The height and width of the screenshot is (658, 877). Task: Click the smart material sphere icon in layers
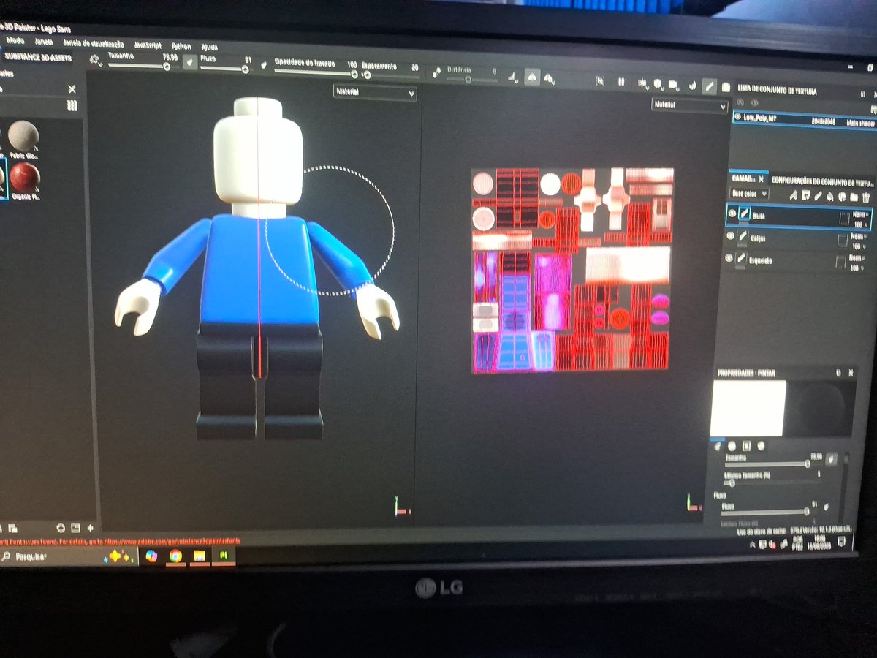point(842,197)
